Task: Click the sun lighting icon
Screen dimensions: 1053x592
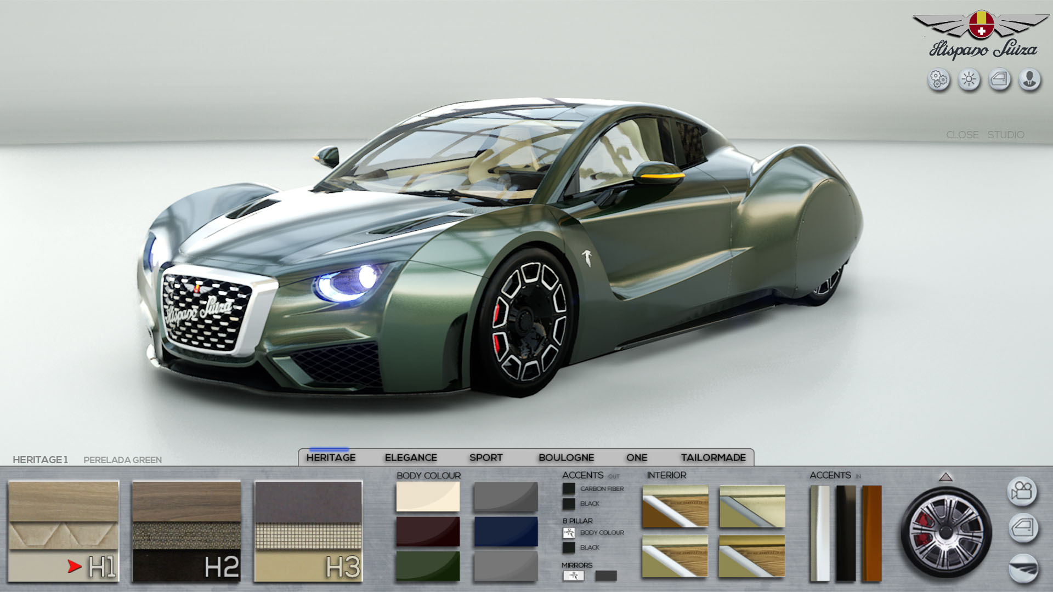Action: coord(969,80)
